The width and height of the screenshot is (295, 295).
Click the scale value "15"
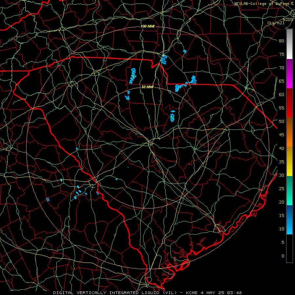point(282,216)
